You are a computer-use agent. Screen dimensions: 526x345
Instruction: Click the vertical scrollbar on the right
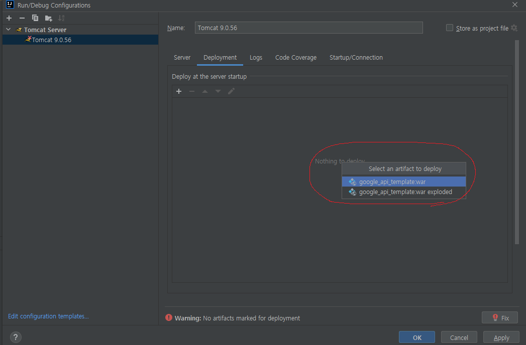pyautogui.click(x=517, y=142)
